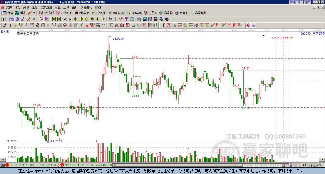Open the T四方形 tool
The width and height of the screenshot is (325, 174).
point(99,13)
